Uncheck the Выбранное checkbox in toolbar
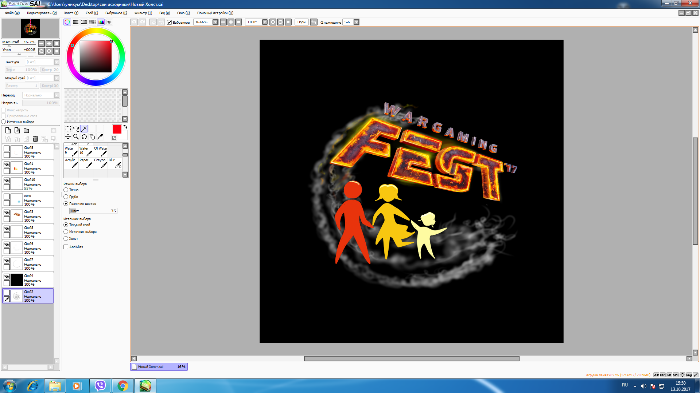Image resolution: width=700 pixels, height=393 pixels. [169, 23]
